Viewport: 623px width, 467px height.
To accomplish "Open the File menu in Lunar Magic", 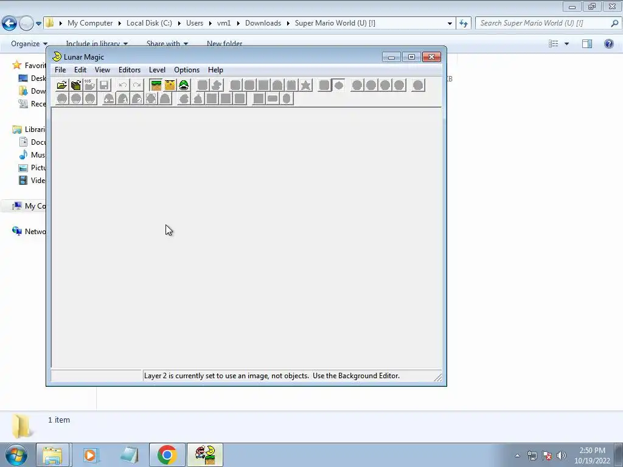I will point(60,70).
